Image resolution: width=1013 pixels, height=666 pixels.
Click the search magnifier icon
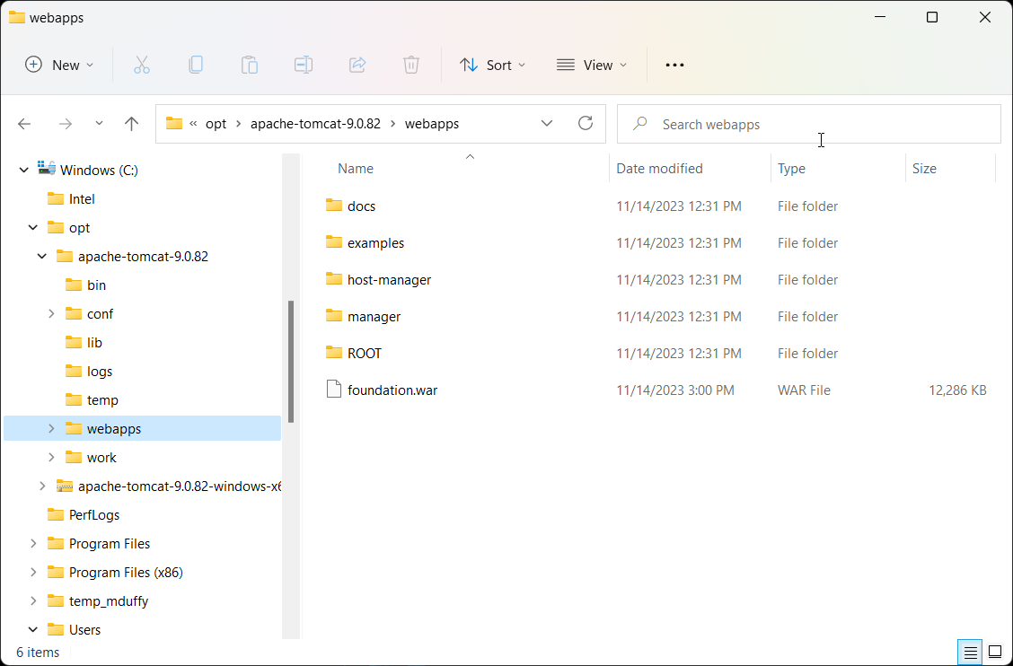(640, 123)
